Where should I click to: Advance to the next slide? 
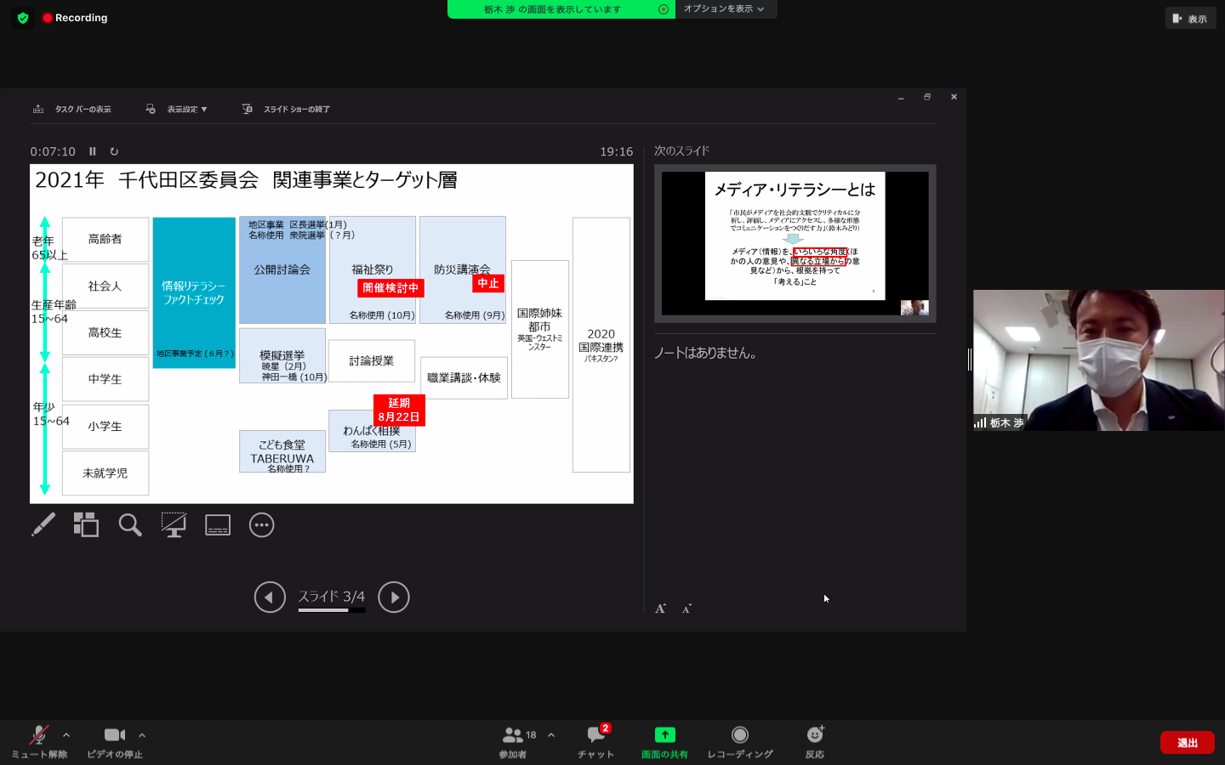coord(394,597)
